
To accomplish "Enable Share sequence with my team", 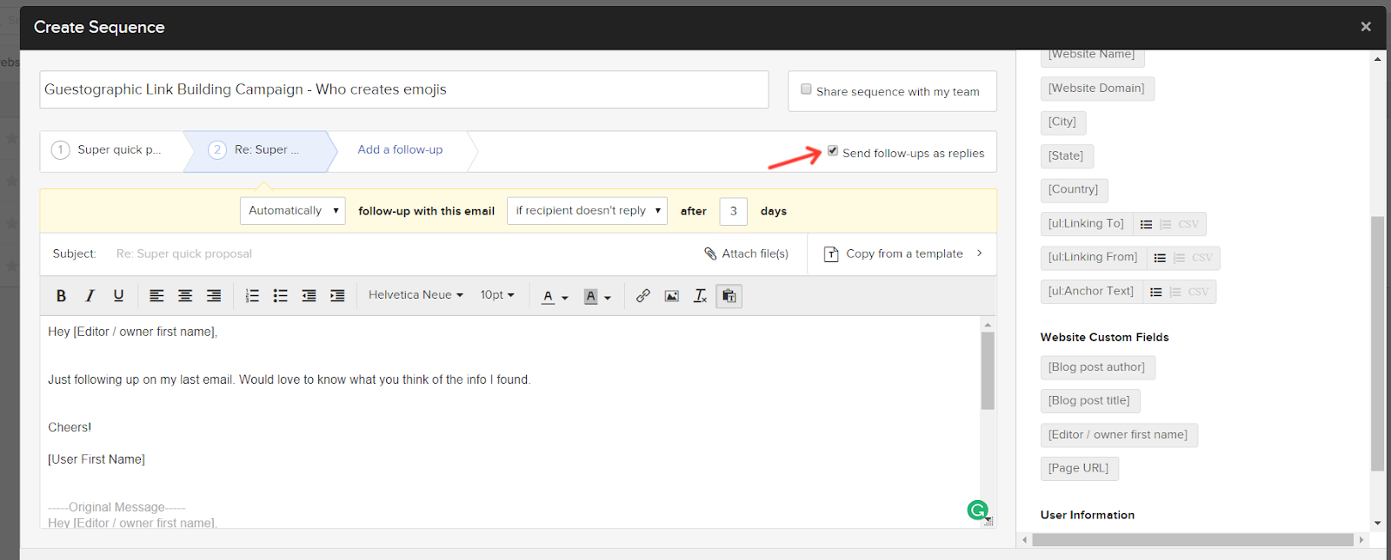I will (806, 89).
